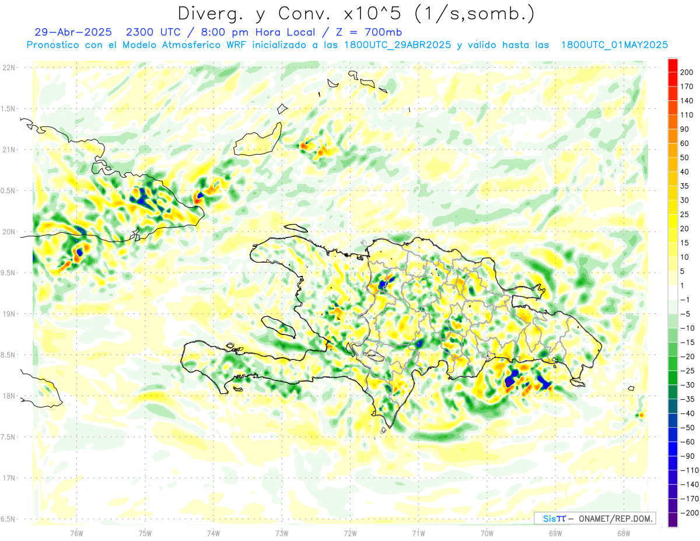Click the '-200' value on the color scale

(689, 513)
